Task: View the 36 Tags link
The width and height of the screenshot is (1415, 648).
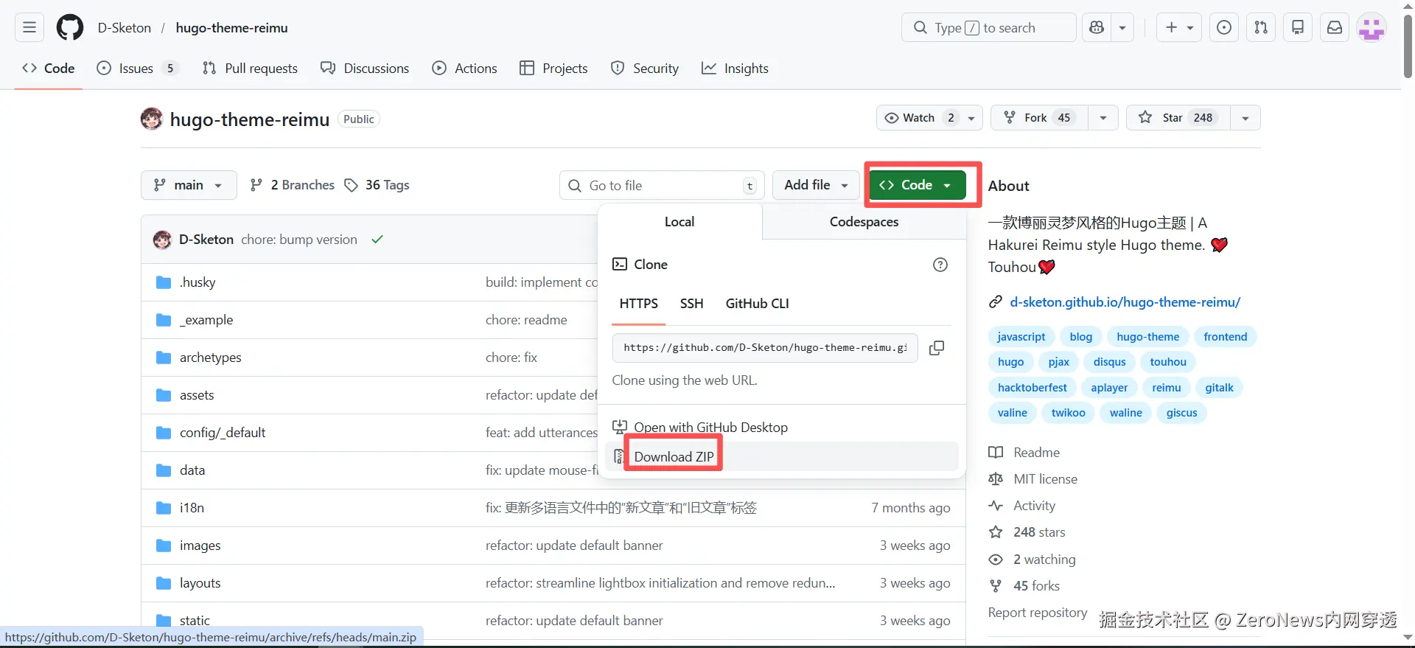Action: 377,185
